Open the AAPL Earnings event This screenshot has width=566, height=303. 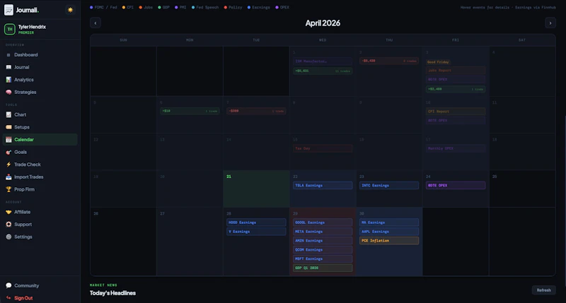click(388, 232)
